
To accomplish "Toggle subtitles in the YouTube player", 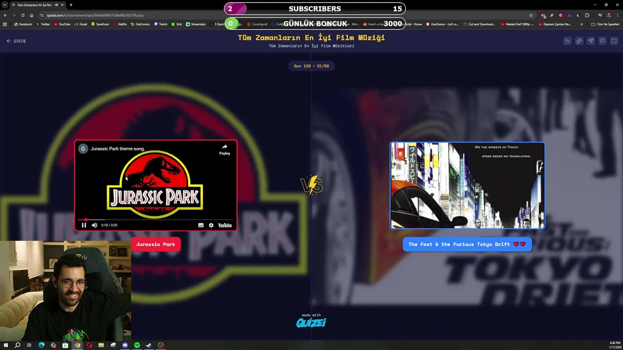I will [x=201, y=225].
